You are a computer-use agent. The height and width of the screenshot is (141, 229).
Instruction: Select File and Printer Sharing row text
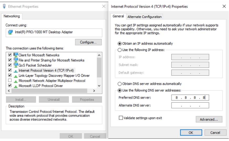point(51,60)
